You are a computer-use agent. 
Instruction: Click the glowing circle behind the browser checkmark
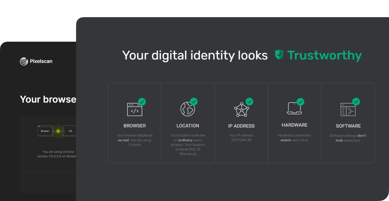click(58, 131)
